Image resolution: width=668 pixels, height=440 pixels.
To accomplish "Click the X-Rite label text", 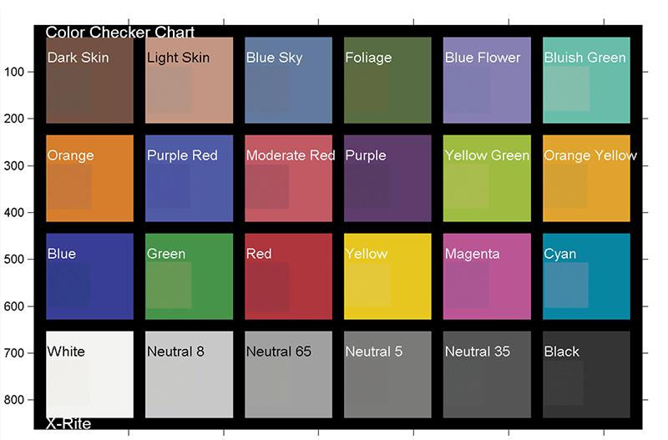I will [x=68, y=424].
